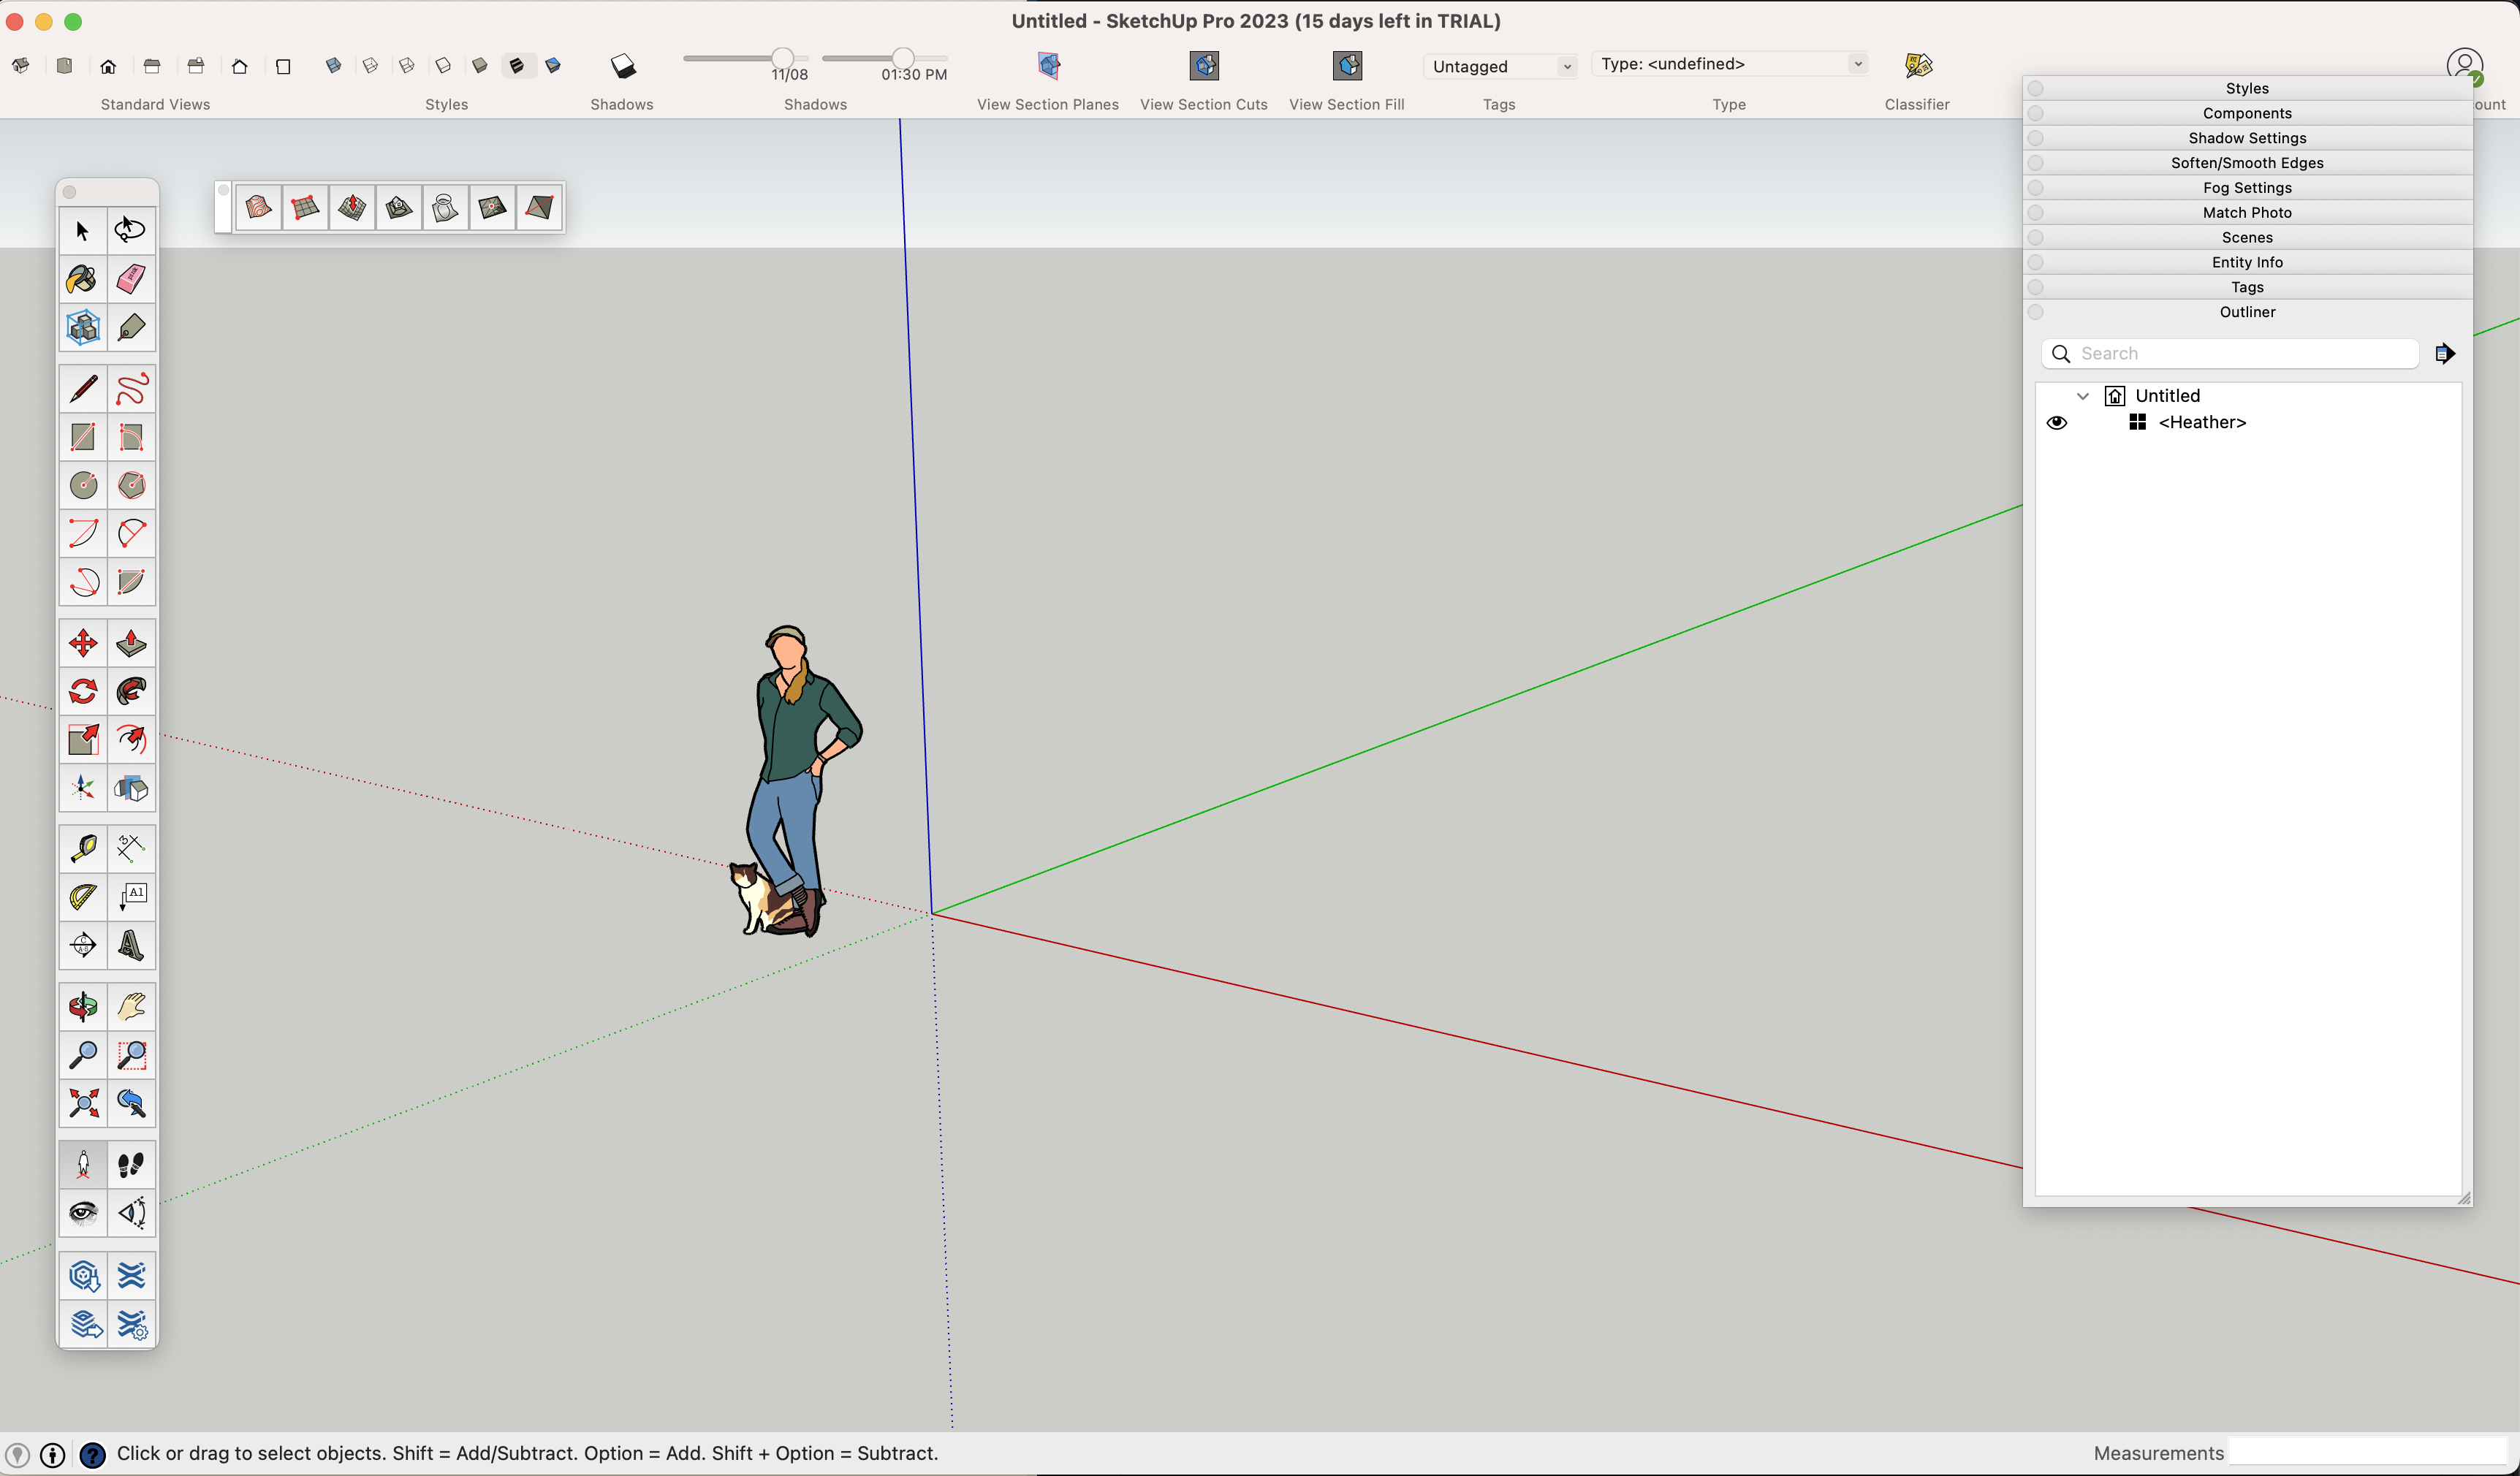
Task: Activate the Orbit camera tool
Action: coord(83,1006)
